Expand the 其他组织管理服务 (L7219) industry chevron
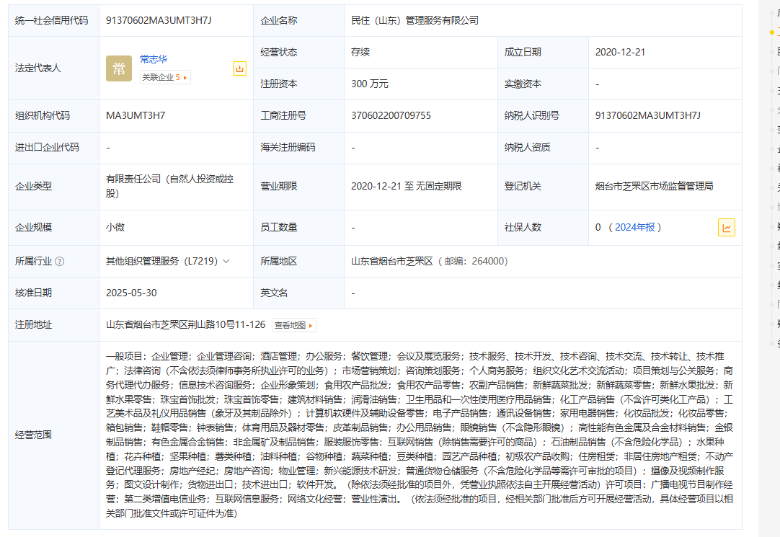780x537 pixels. [226, 261]
